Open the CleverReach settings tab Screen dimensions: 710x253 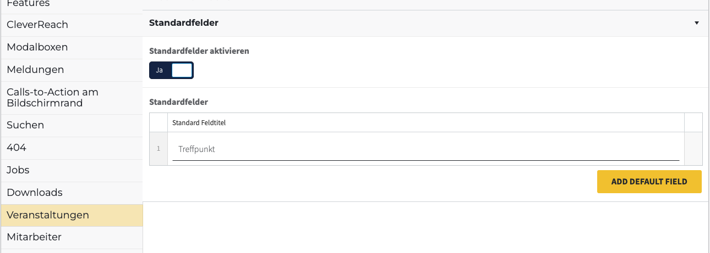(37, 25)
